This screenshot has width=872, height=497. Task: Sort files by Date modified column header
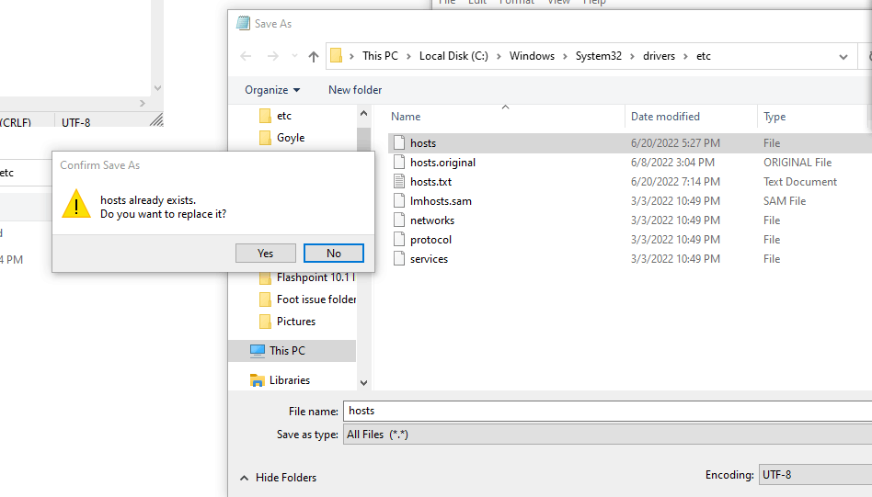click(x=665, y=117)
